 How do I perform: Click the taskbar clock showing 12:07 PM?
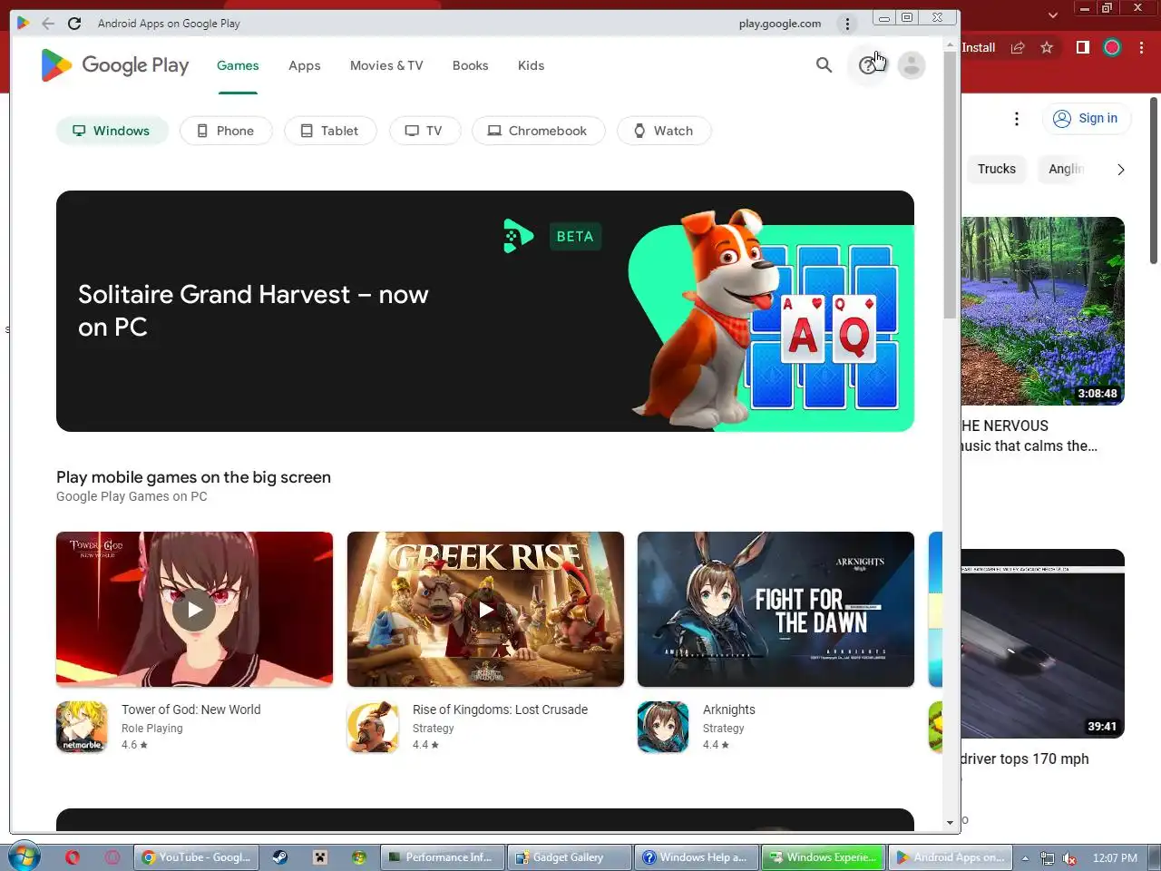1115,857
